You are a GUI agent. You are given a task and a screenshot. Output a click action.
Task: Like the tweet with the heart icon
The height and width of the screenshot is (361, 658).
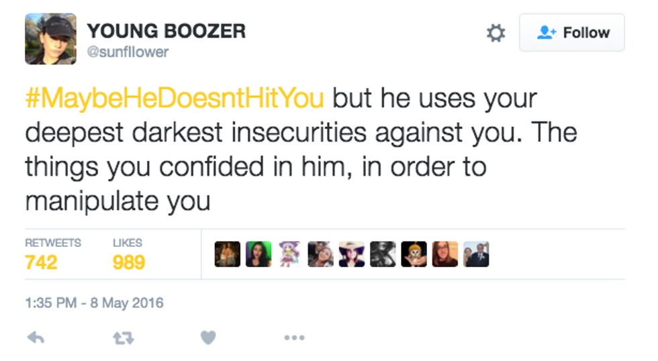click(208, 338)
